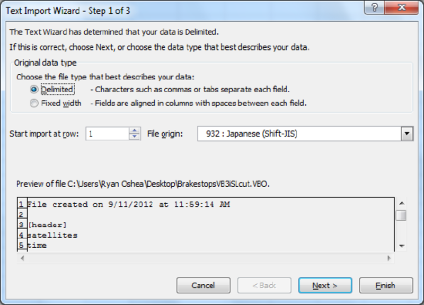The height and width of the screenshot is (305, 424).
Task: Decrease start row with spinner down arrow
Action: coord(135,137)
